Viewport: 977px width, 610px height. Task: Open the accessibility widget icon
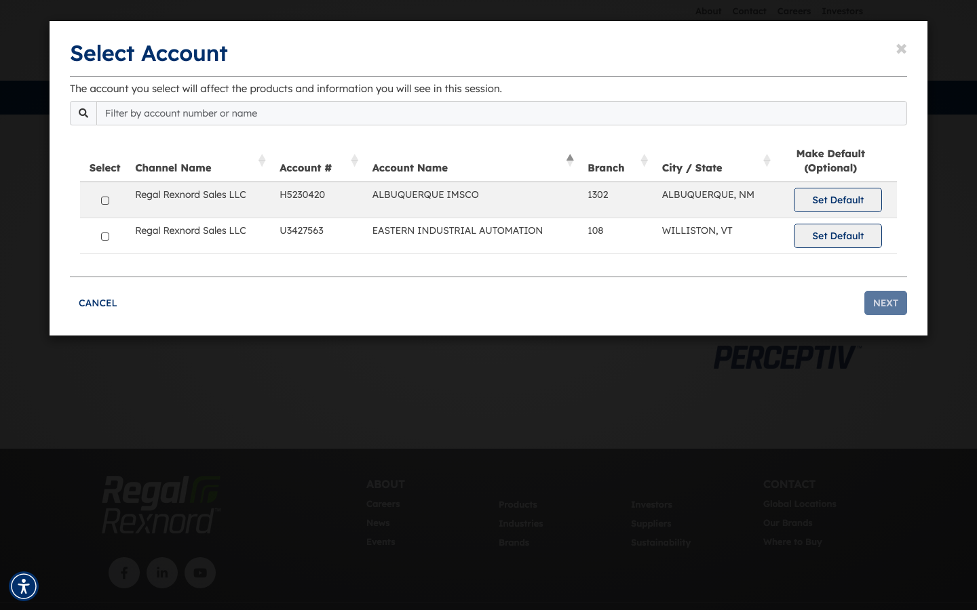24,586
